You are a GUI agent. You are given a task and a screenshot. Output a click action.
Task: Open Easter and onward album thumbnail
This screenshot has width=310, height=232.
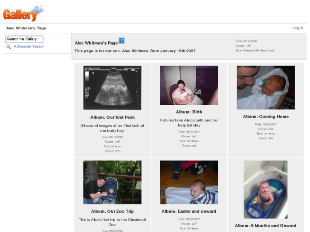tap(189, 182)
